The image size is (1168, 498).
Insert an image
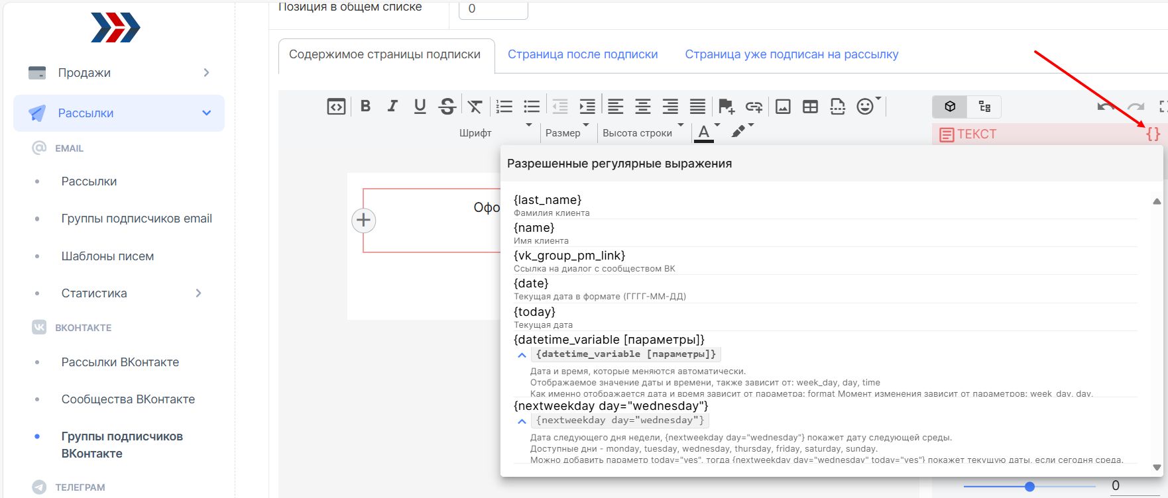point(783,107)
